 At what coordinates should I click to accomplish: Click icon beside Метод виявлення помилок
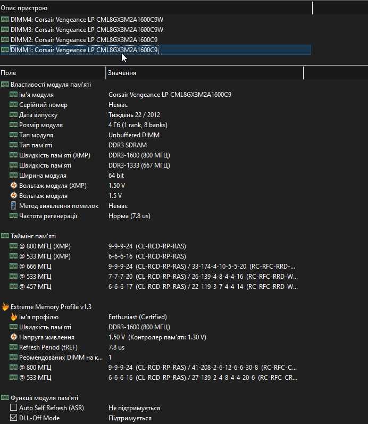click(x=13, y=206)
